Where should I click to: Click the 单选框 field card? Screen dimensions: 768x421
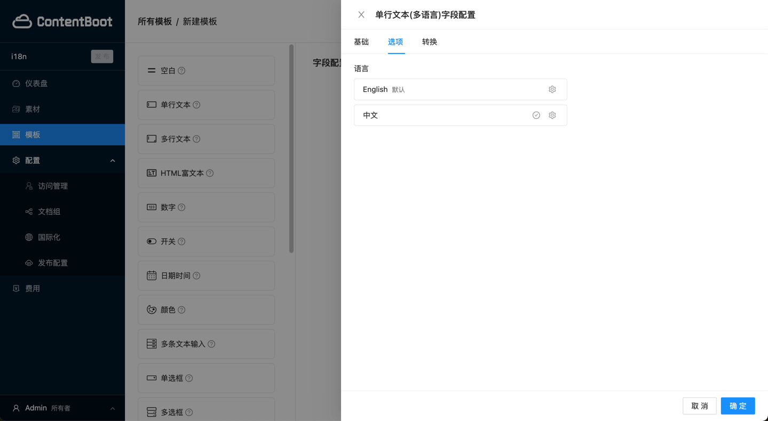click(x=206, y=378)
